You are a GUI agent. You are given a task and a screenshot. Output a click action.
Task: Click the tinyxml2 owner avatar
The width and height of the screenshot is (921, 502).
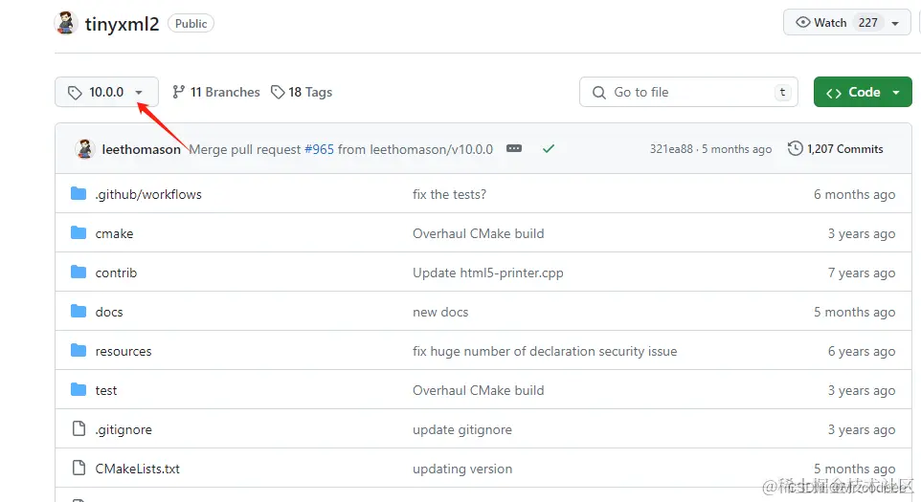tap(66, 23)
